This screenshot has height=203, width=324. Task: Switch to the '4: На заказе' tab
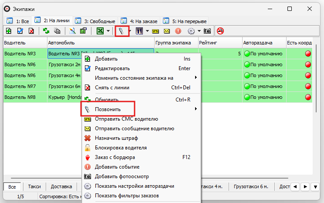coord(139,21)
